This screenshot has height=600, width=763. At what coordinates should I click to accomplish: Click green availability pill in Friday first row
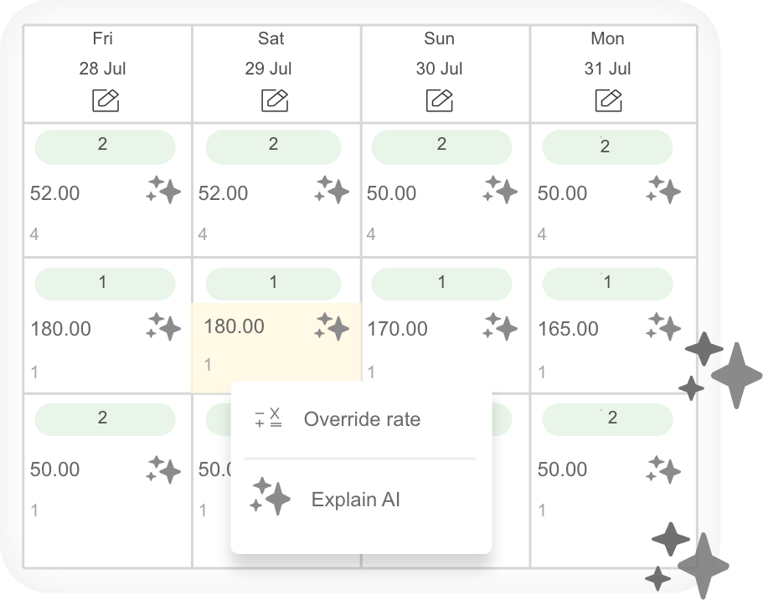pos(105,146)
